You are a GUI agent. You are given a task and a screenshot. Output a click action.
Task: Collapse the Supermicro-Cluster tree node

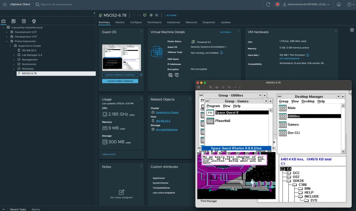(10, 46)
